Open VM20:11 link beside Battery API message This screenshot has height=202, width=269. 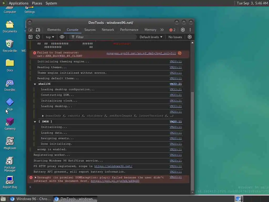pos(175,171)
